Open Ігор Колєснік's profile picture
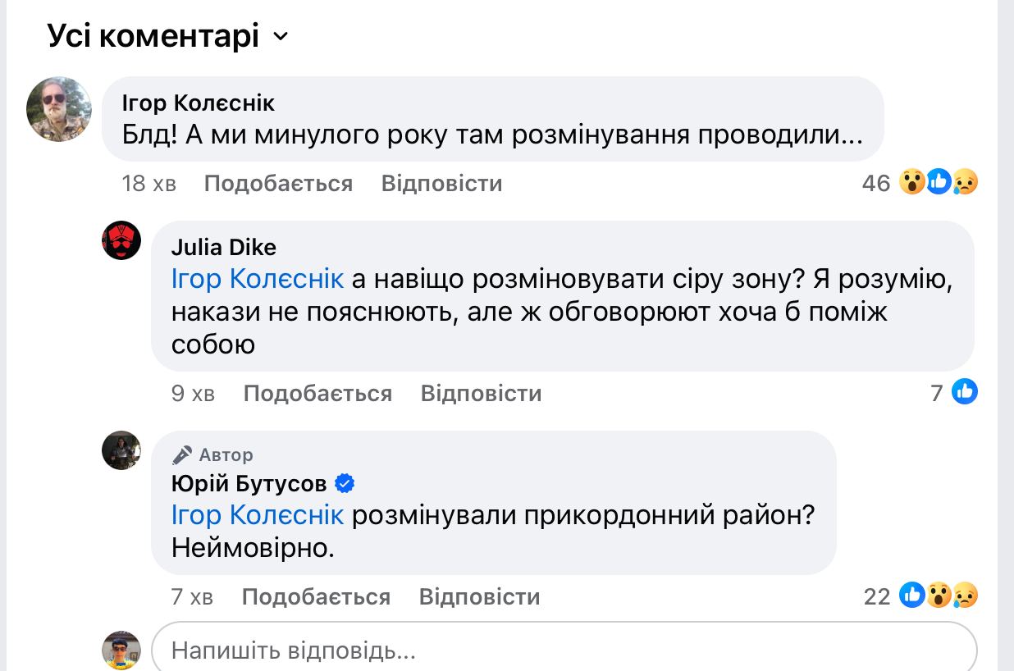This screenshot has width=1014, height=671. tap(59, 109)
